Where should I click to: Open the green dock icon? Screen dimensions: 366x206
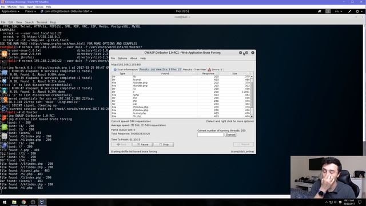[x=4, y=127]
